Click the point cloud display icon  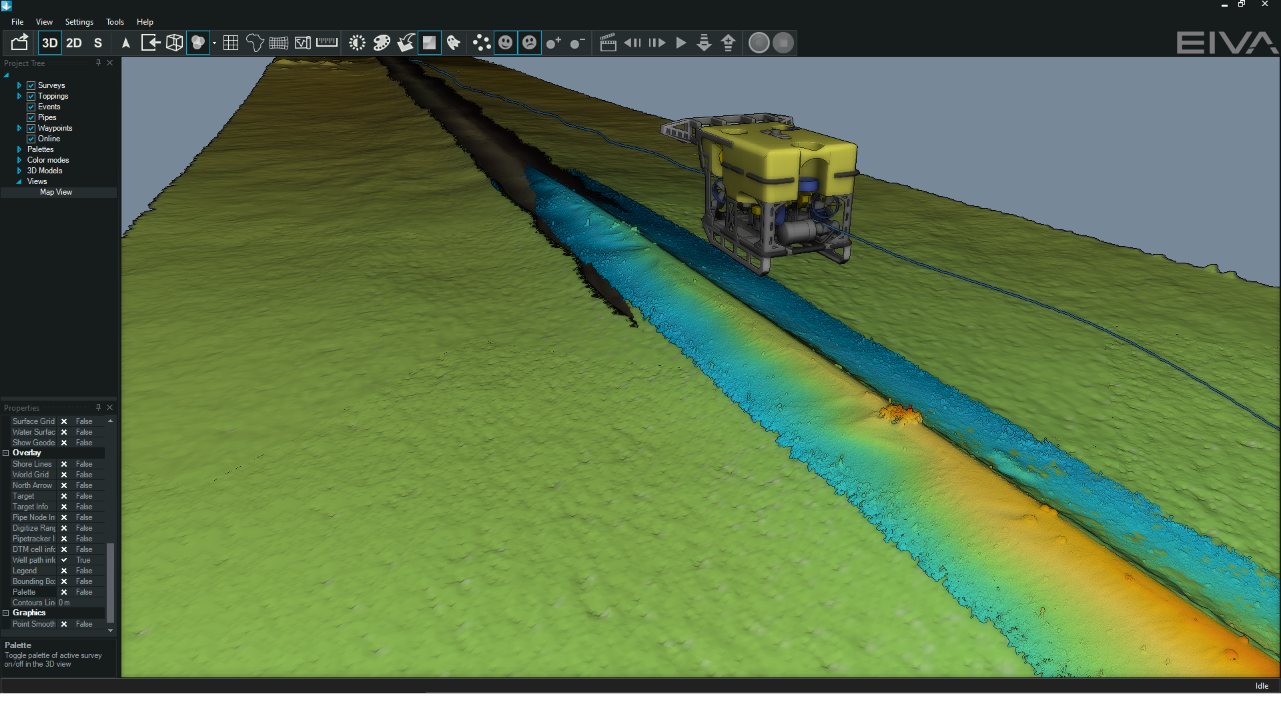click(x=482, y=42)
